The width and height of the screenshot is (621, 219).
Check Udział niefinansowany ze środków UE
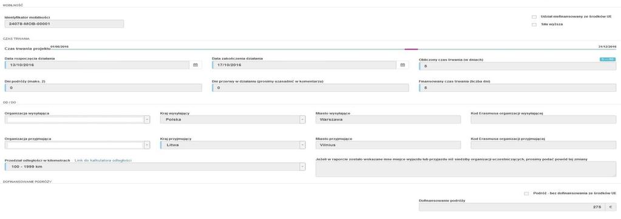click(534, 17)
